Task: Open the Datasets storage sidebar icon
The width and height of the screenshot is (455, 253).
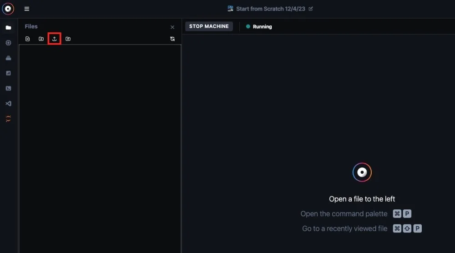Action: point(8,58)
